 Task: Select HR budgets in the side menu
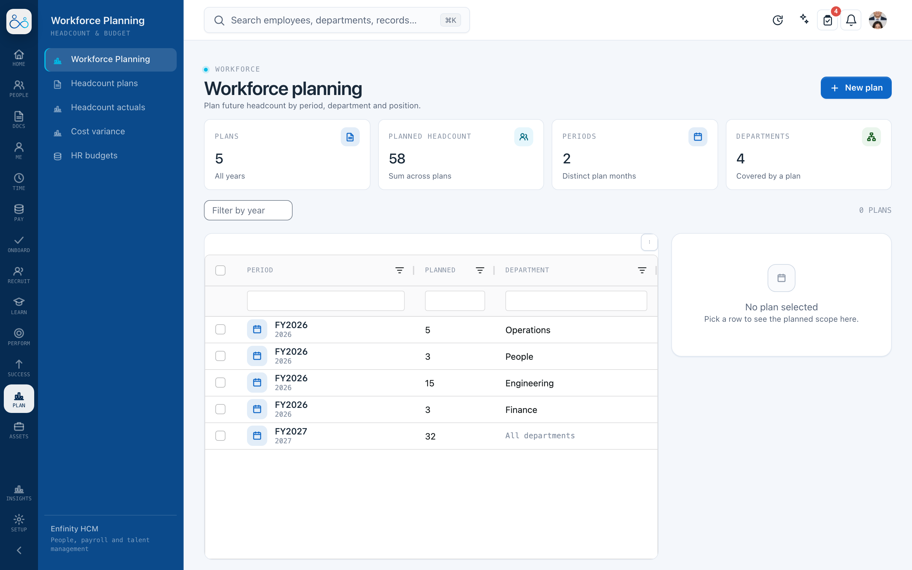111,156
